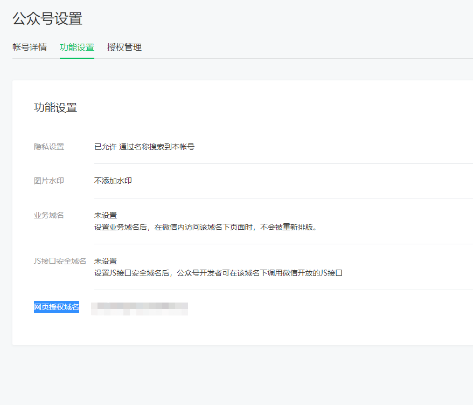This screenshot has width=473, height=405.
Task: Click the 公众号设置 page title
Action: pos(47,19)
